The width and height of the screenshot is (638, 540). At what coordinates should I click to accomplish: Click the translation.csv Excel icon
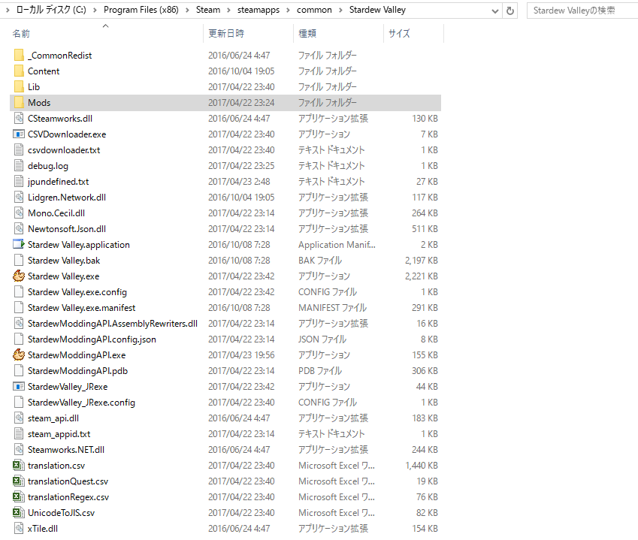click(x=19, y=466)
